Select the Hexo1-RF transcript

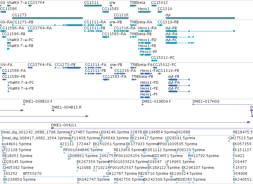(x=146, y=55)
